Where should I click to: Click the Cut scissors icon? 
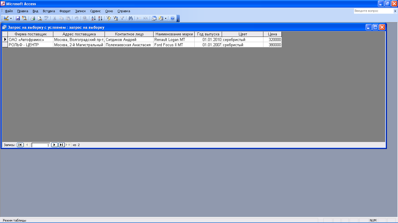54,18
